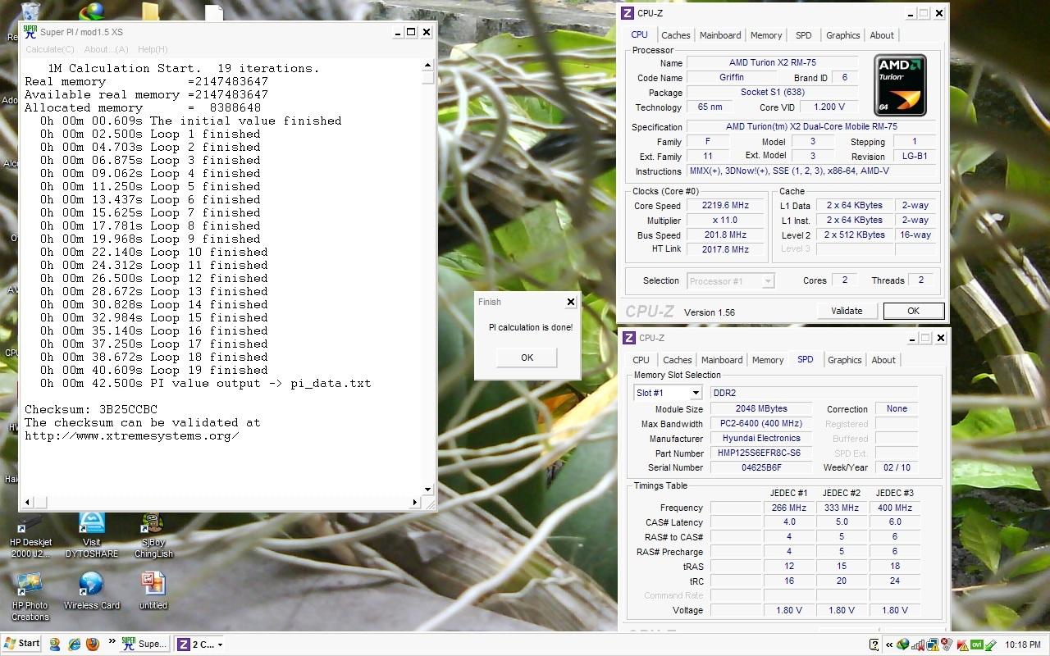
Task: Open the yellow folder desktop icon
Action: tap(150, 11)
